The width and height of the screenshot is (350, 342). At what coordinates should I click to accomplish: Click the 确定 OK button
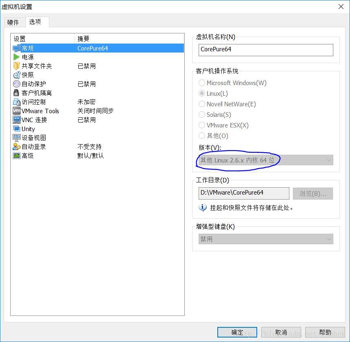click(x=237, y=332)
